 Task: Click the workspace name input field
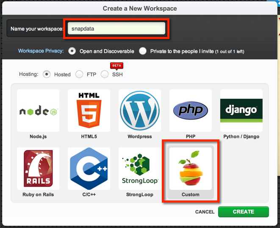point(116,28)
